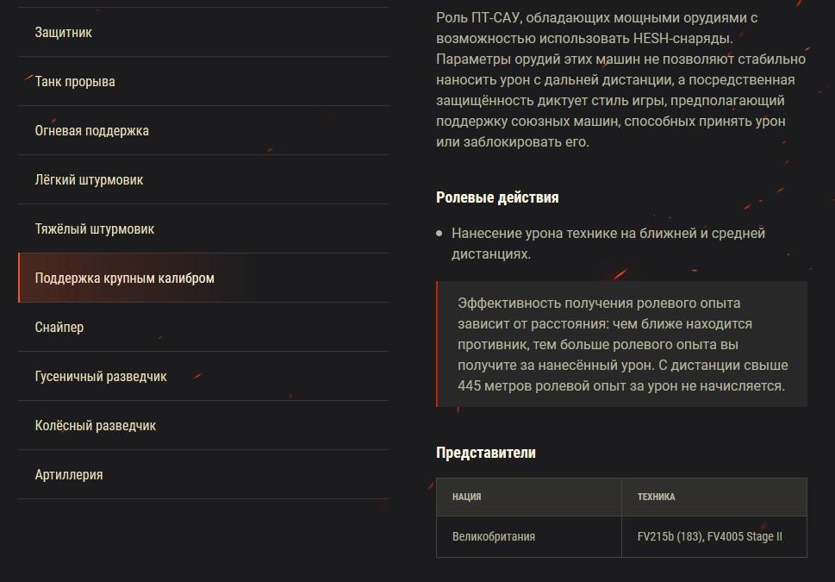This screenshot has width=835, height=582.
Task: Click the Техника table column header
Action: coord(656,498)
